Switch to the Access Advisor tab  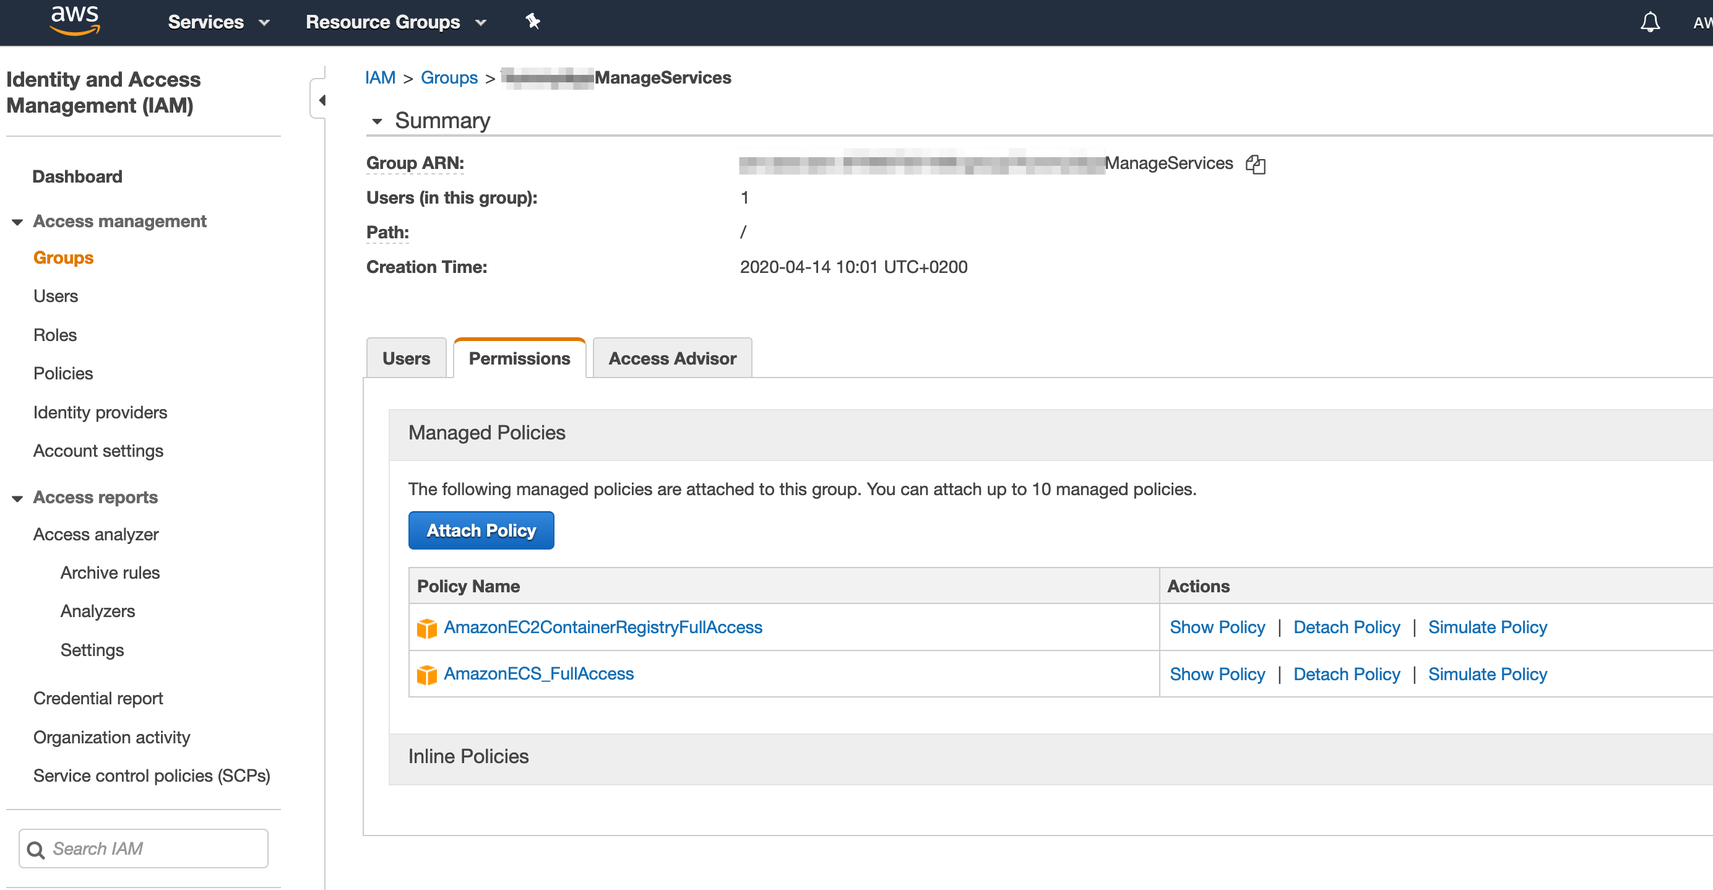click(671, 358)
